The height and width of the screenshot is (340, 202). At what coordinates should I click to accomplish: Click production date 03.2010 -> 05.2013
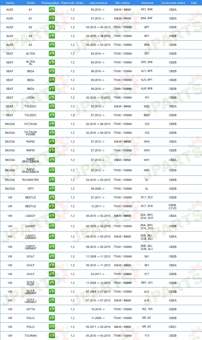[98, 27]
